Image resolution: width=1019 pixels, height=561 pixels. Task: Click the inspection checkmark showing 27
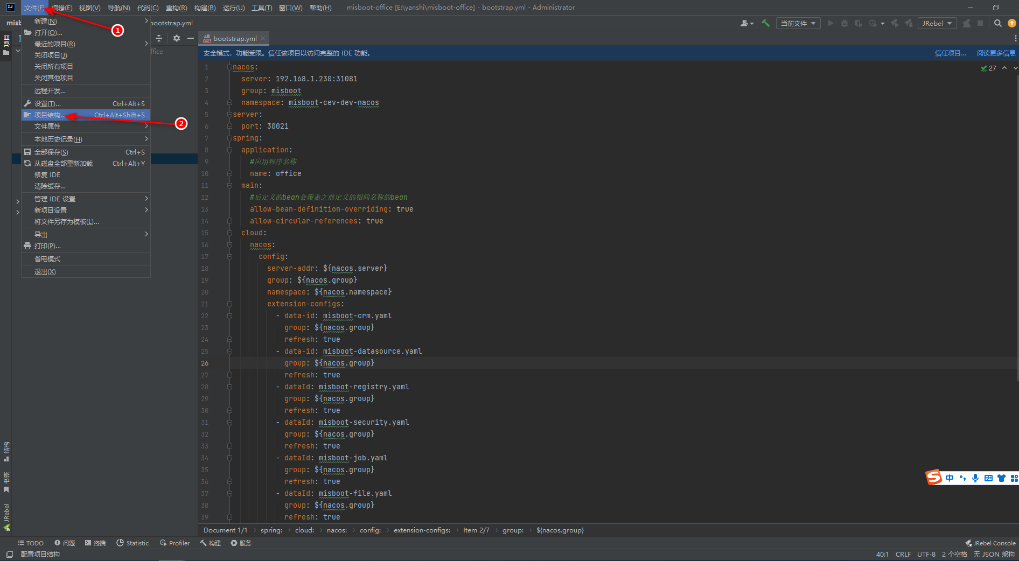pyautogui.click(x=989, y=68)
